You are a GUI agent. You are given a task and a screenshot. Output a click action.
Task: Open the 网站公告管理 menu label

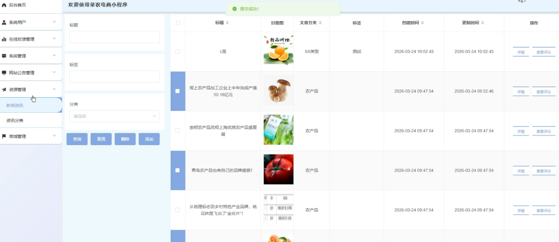point(22,73)
